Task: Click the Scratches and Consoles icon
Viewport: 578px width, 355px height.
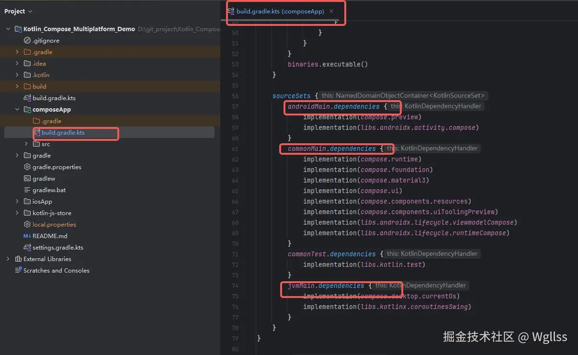Action: 18,270
